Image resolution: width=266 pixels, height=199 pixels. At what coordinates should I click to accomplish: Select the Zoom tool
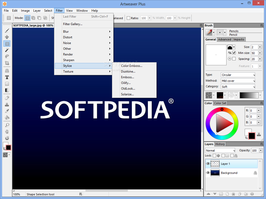click(x=7, y=125)
